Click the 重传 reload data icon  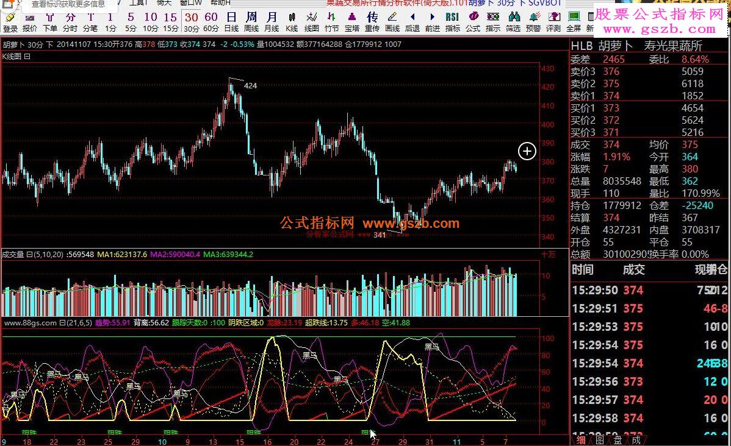tap(372, 23)
